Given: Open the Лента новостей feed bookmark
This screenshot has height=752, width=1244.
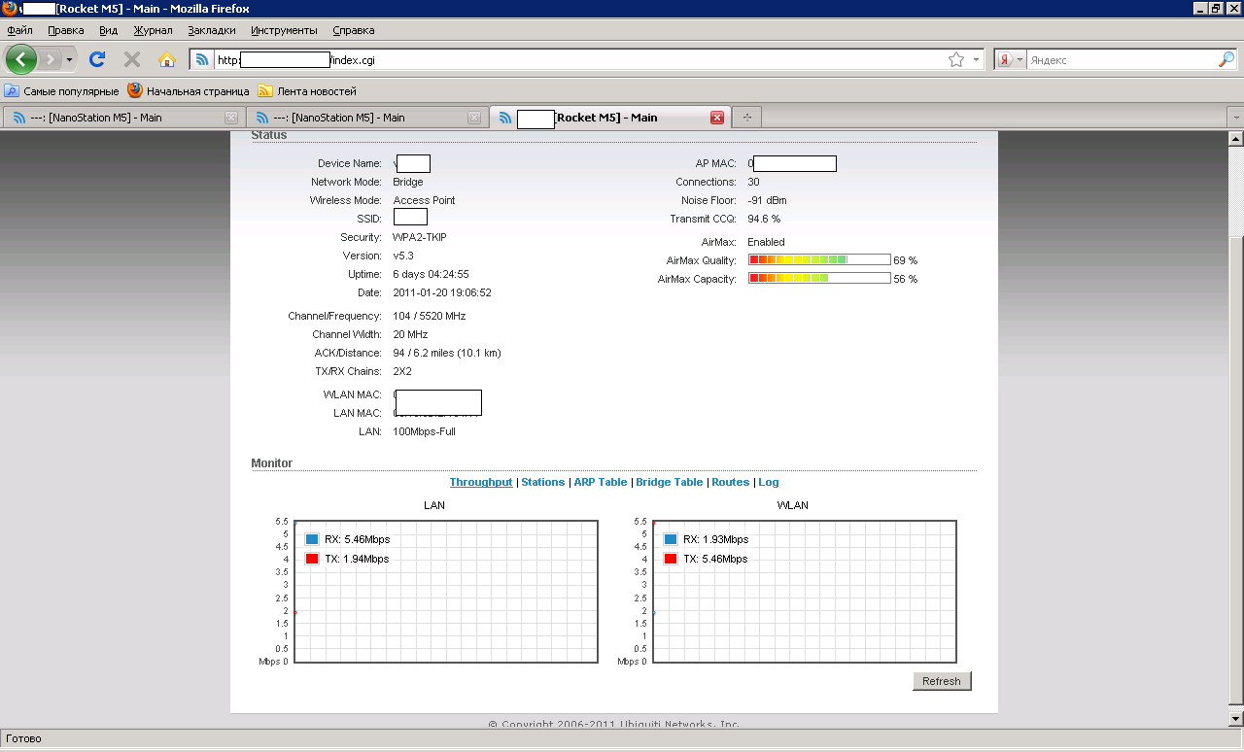Looking at the screenshot, I should (x=307, y=91).
